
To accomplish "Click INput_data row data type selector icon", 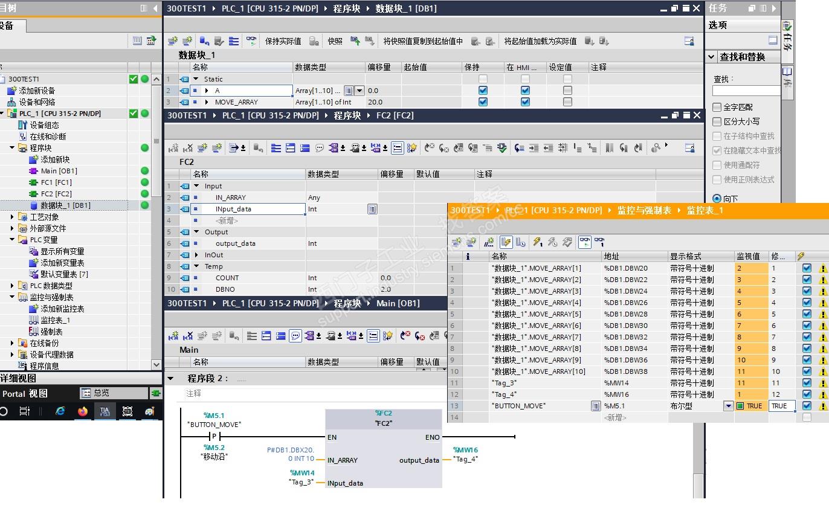I will tap(372, 209).
